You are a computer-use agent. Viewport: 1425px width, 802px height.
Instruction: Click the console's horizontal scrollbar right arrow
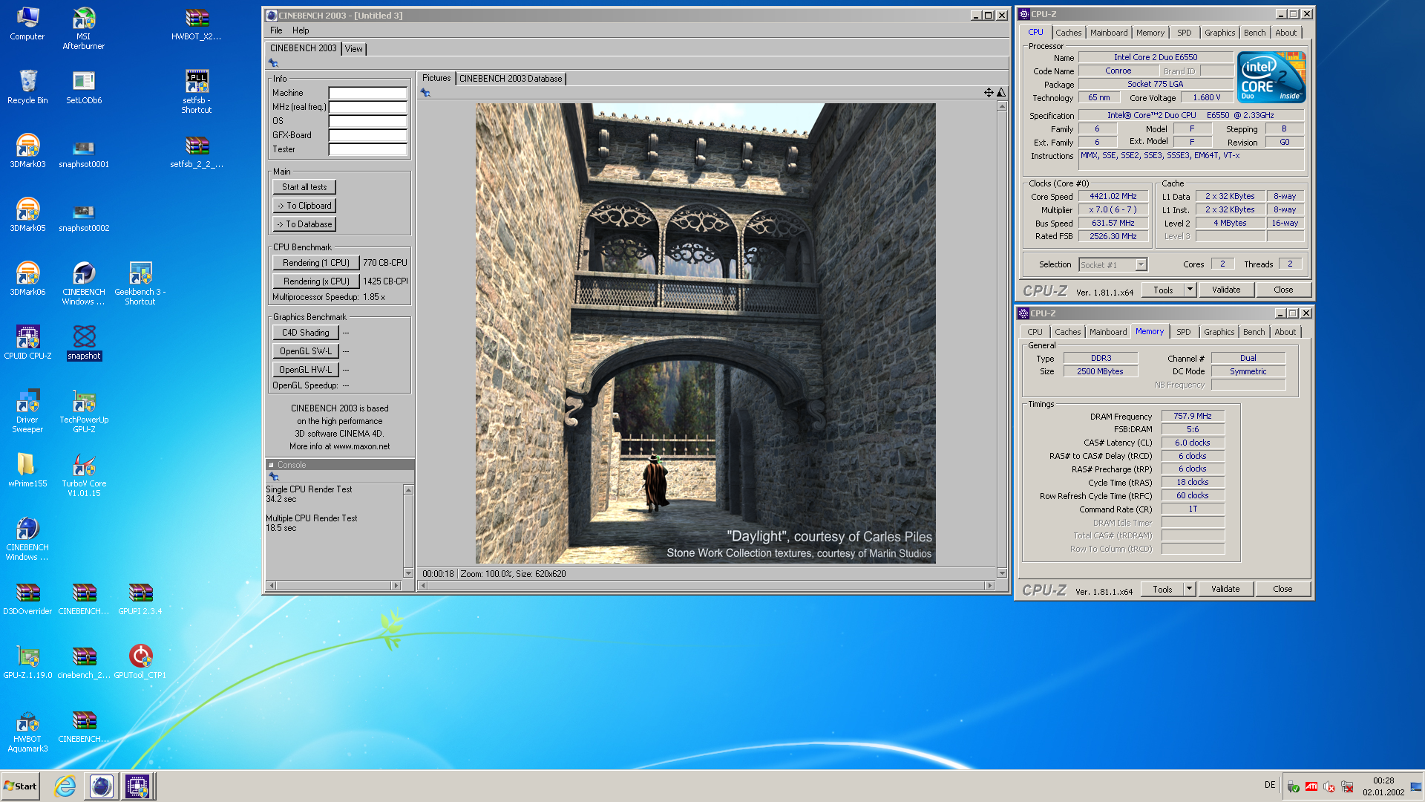pyautogui.click(x=396, y=586)
